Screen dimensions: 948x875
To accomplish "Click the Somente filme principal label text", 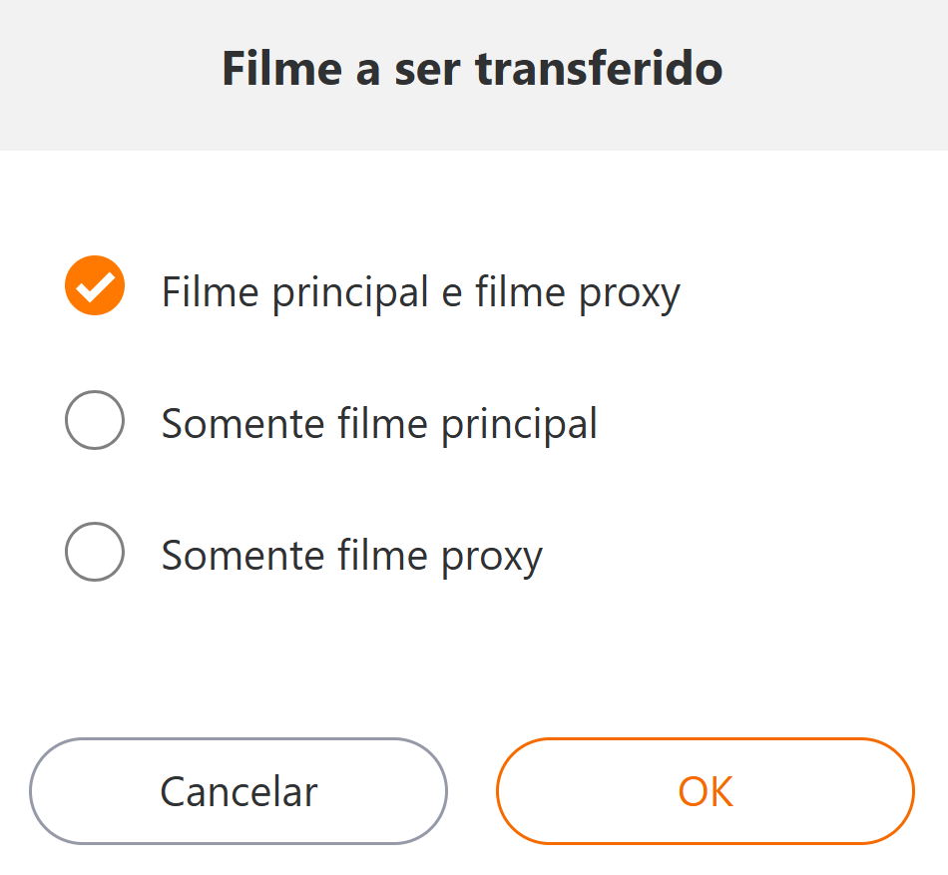I will (379, 423).
